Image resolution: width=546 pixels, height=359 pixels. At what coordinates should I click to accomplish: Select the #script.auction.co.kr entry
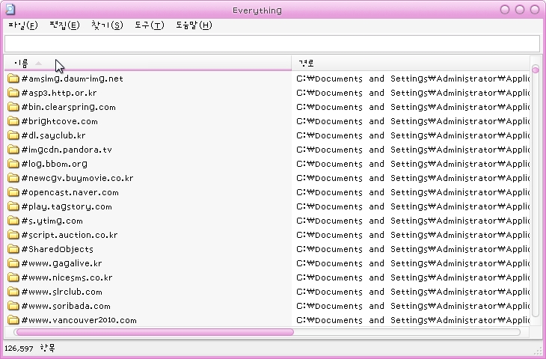(x=70, y=235)
